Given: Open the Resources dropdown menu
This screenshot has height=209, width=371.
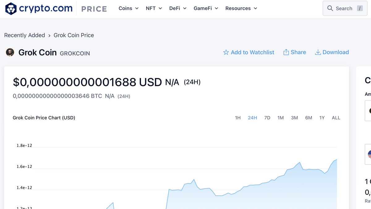Looking at the screenshot, I should coord(241,8).
